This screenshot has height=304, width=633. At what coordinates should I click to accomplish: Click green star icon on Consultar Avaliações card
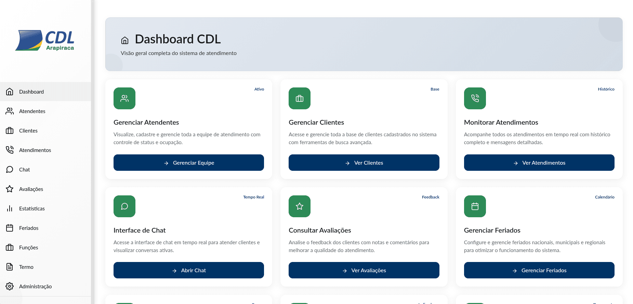pyautogui.click(x=300, y=206)
